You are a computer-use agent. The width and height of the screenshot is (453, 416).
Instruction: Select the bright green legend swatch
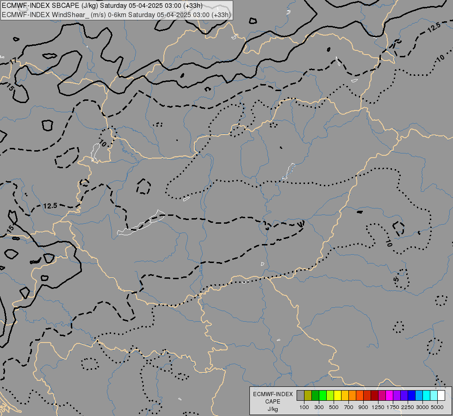(323, 396)
